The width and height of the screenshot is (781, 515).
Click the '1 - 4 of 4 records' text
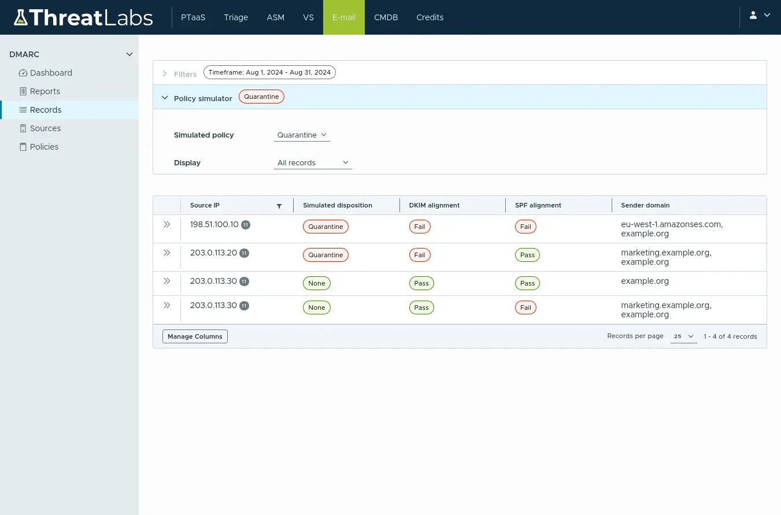pos(730,336)
